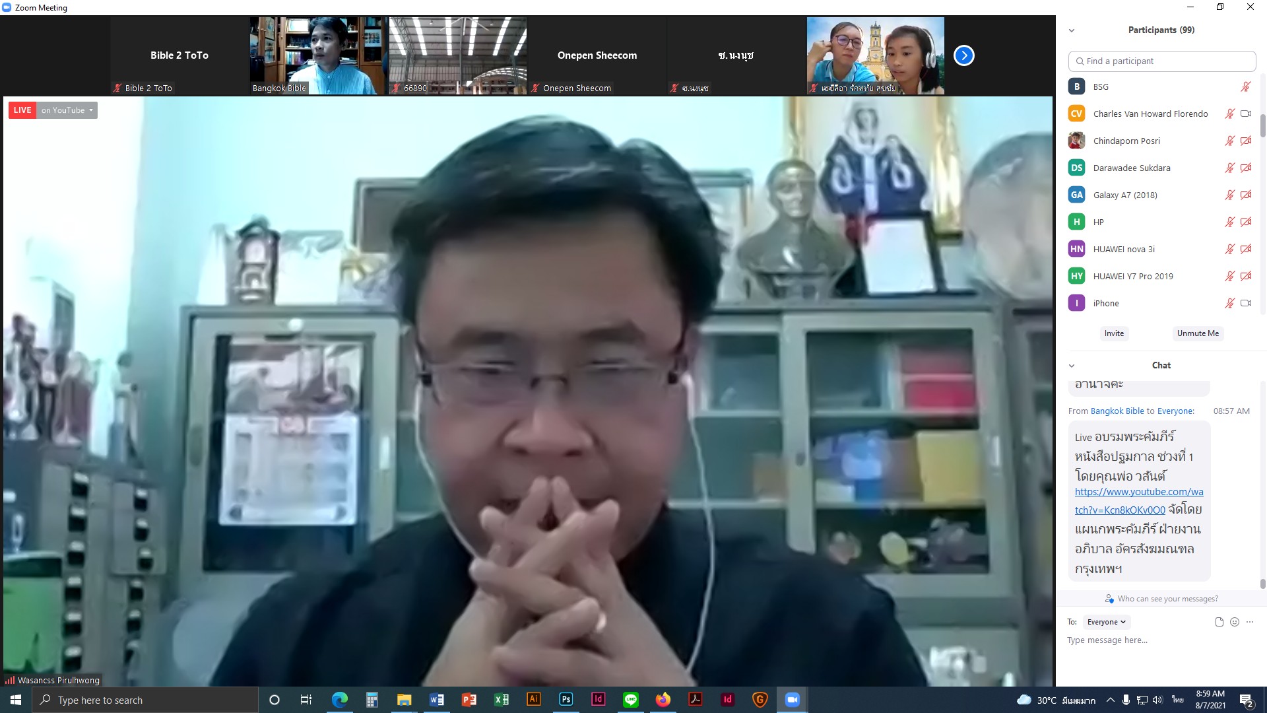
Task: Click the red LIVE indicator badge
Action: point(22,110)
